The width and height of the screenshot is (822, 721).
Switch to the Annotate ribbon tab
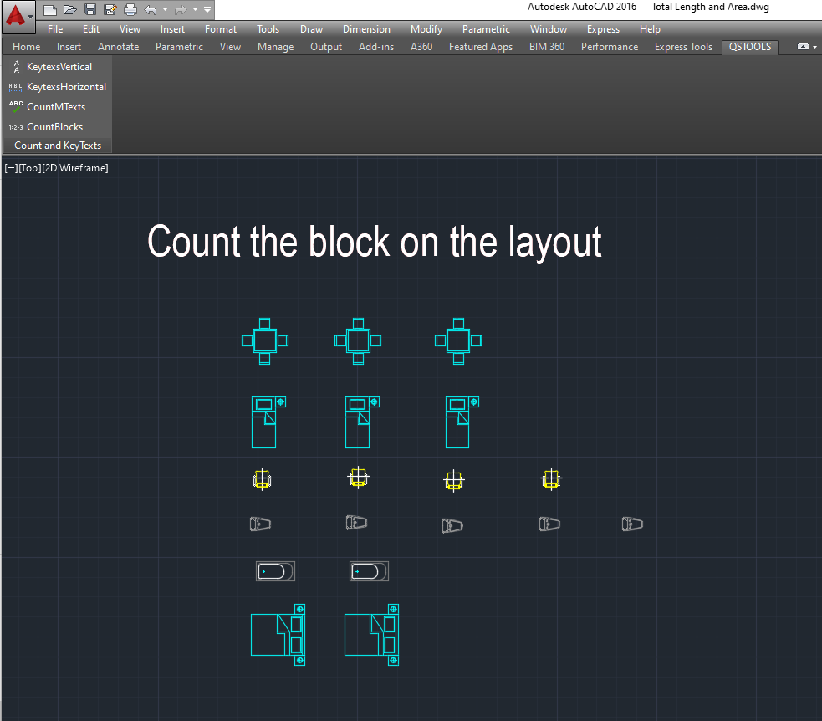pyautogui.click(x=119, y=47)
